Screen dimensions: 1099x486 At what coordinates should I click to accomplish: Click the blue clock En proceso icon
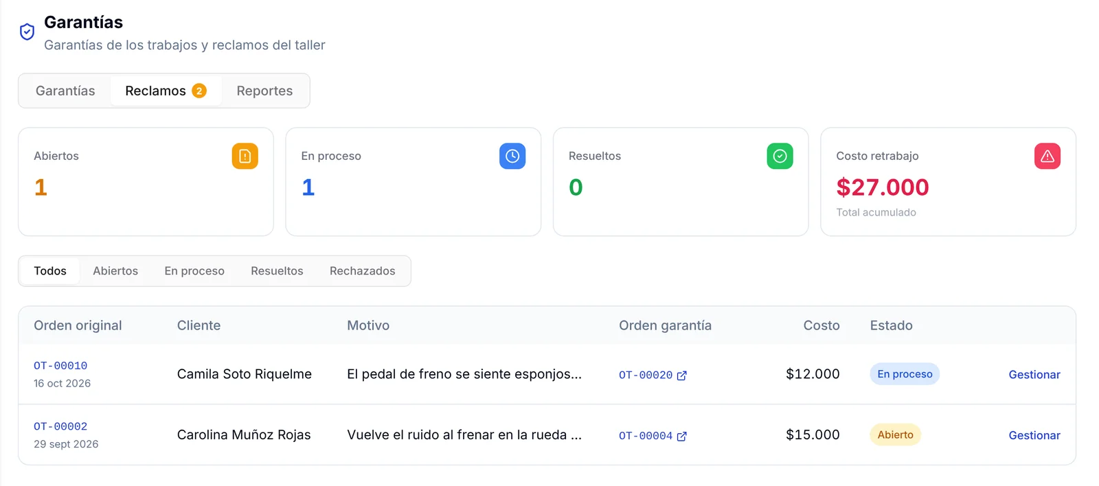(512, 156)
